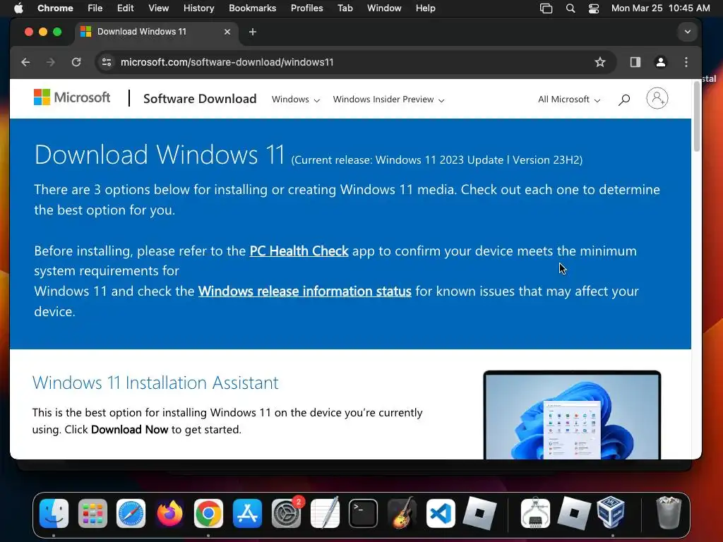Open VirtualBox from the dock
Image resolution: width=723 pixels, height=542 pixels.
pos(611,513)
